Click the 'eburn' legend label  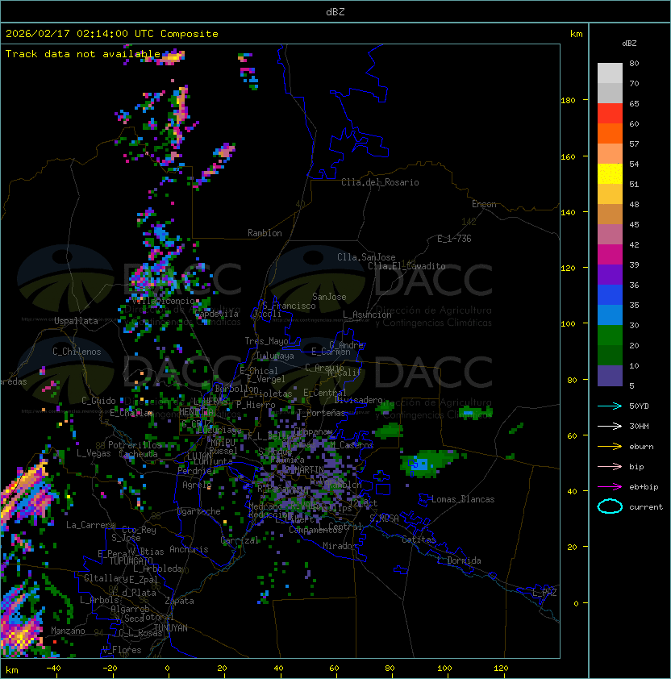[x=641, y=447]
